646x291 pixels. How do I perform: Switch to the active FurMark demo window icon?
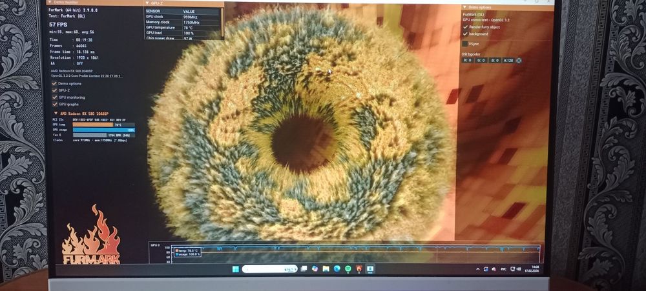(x=370, y=269)
